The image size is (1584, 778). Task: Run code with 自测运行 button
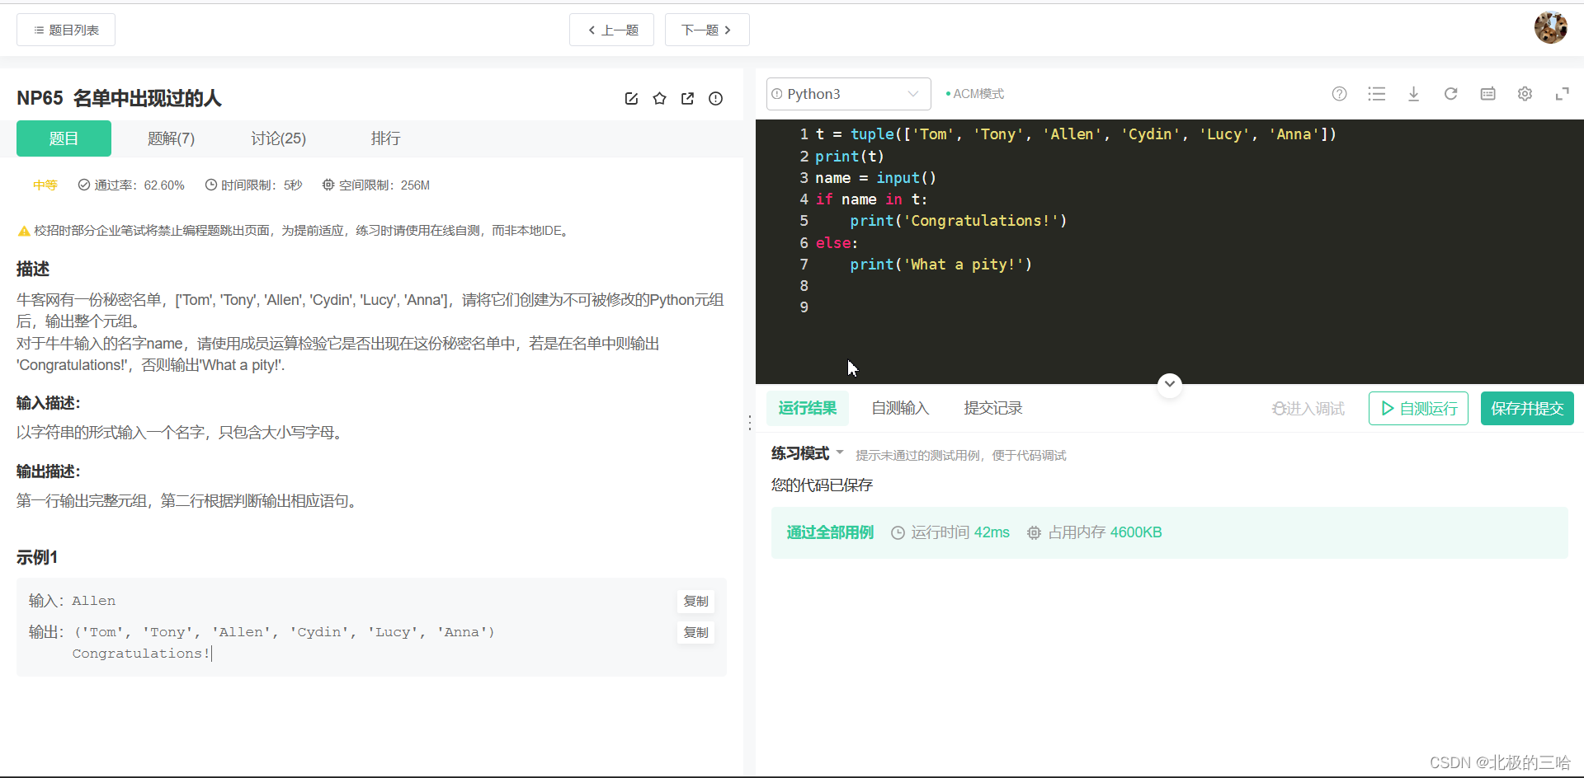pyautogui.click(x=1418, y=409)
